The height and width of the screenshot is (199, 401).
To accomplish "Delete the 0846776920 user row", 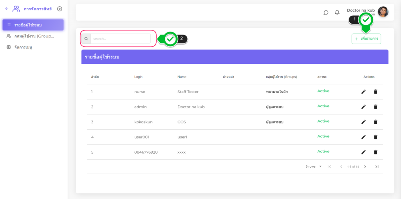I will click(376, 152).
